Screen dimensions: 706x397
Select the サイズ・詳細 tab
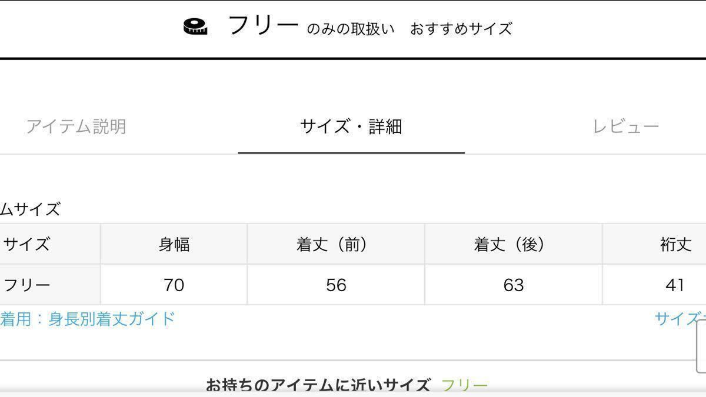(351, 126)
